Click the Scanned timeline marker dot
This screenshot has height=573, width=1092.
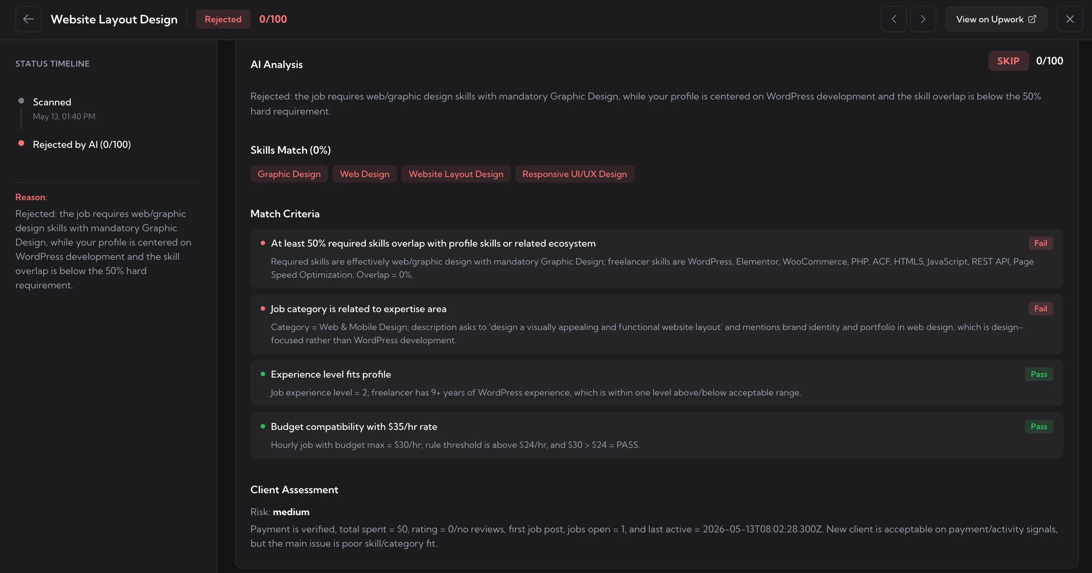tap(21, 101)
